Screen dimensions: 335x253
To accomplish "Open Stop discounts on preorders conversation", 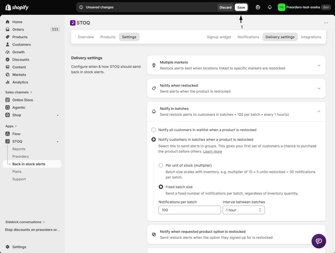I will click(x=32, y=230).
